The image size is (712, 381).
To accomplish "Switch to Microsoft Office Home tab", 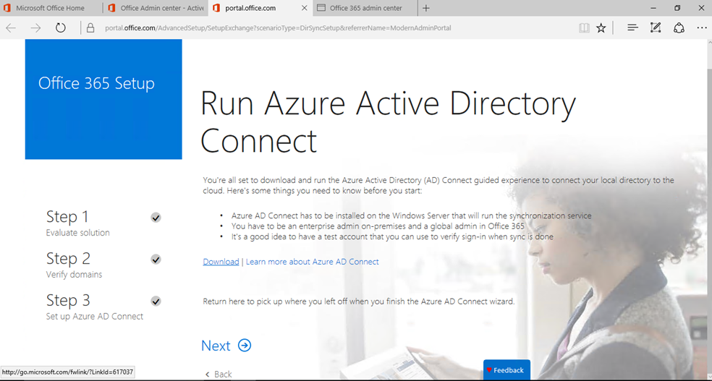I will pyautogui.click(x=51, y=8).
